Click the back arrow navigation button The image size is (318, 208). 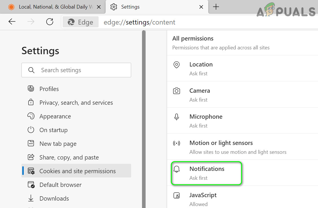tap(12, 22)
